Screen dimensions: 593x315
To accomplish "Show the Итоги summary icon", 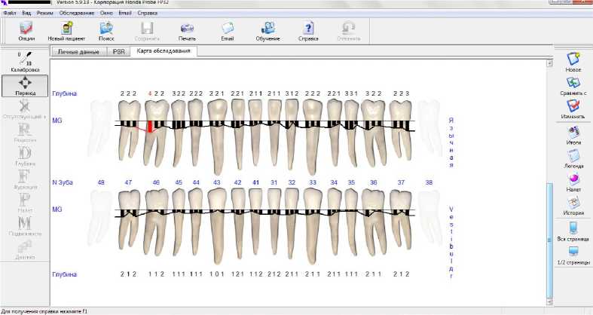I will (x=573, y=136).
